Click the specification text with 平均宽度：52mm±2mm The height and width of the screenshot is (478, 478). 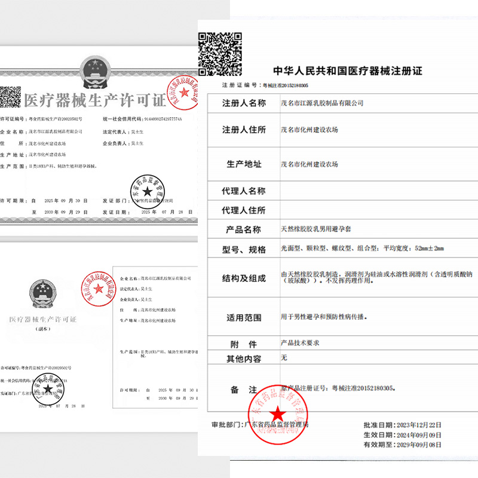[x=362, y=248]
